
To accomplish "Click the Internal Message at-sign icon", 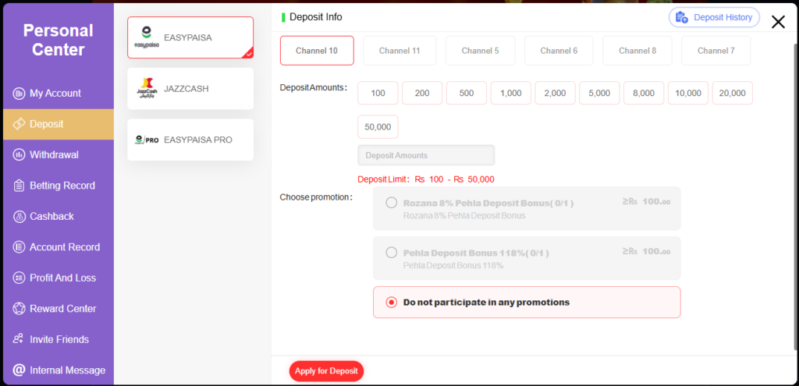I will point(19,370).
